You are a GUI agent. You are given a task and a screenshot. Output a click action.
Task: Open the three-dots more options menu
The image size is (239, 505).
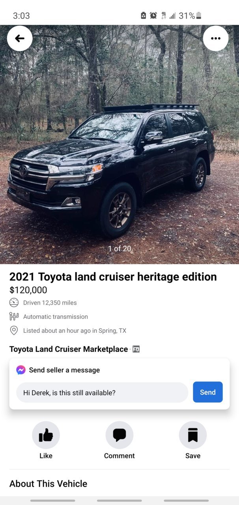point(216,38)
